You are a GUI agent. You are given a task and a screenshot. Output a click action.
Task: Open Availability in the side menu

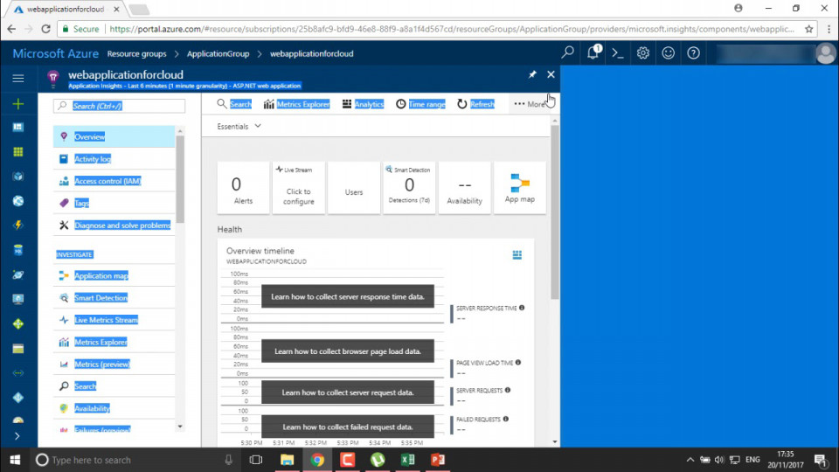[114, 408]
